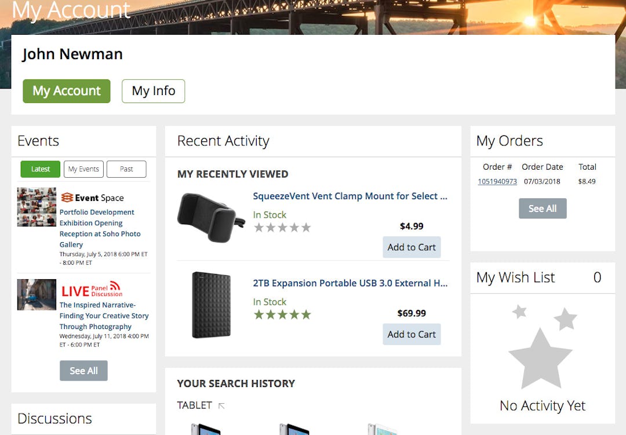The width and height of the screenshot is (626, 435).
Task: Select the My Account tab
Action: tap(66, 90)
